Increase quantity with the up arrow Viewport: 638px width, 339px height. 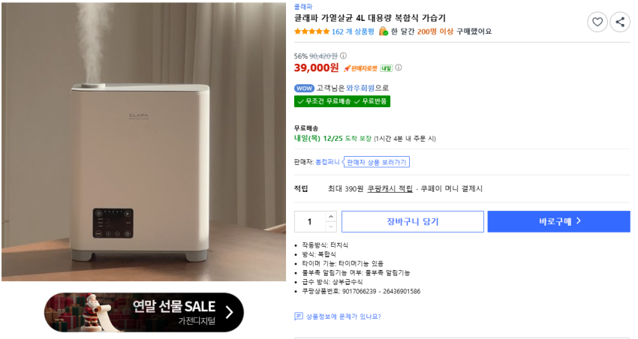pos(331,217)
